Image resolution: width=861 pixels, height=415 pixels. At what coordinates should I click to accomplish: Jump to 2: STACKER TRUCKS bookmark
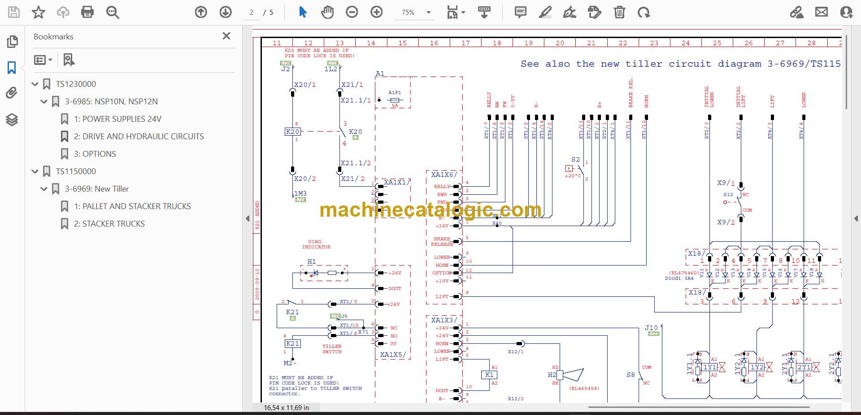coord(109,223)
